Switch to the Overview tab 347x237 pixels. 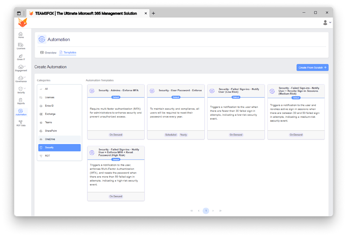pos(48,53)
